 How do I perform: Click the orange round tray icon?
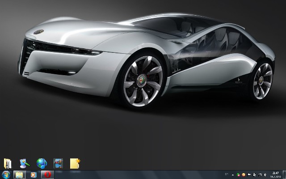(244, 175)
